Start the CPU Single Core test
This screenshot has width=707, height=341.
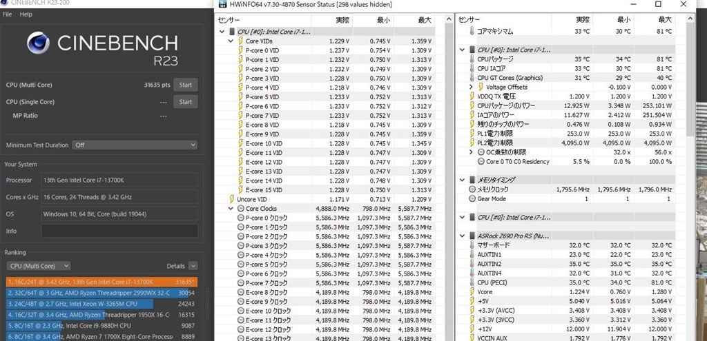click(x=185, y=102)
